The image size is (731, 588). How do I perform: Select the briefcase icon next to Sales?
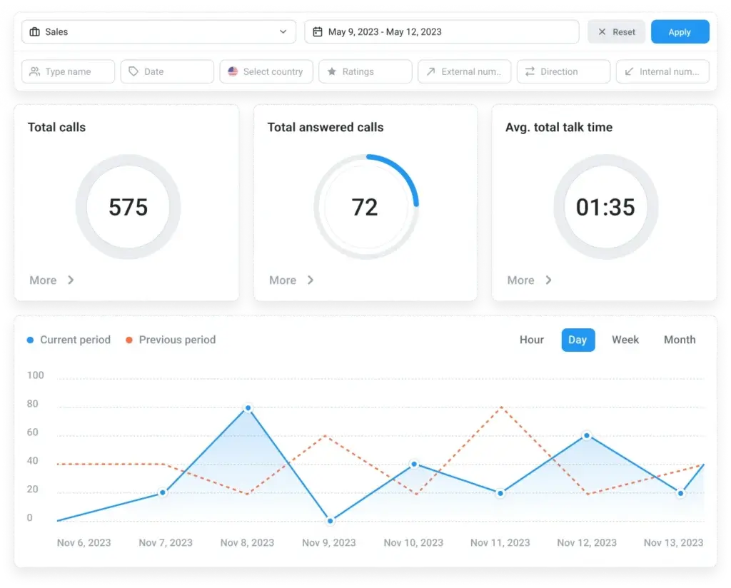click(34, 31)
